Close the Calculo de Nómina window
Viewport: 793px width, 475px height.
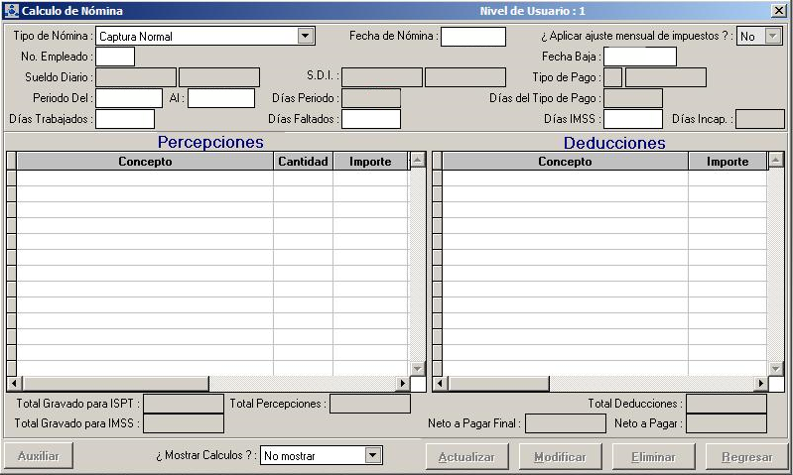click(x=779, y=10)
